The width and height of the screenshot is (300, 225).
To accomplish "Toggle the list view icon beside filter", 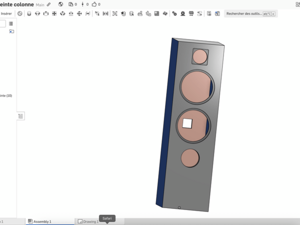I will tap(11, 23).
